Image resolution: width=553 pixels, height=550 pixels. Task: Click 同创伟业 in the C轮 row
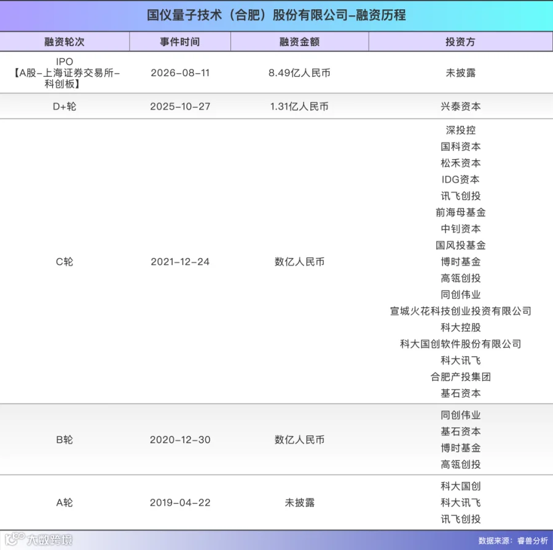(x=461, y=294)
